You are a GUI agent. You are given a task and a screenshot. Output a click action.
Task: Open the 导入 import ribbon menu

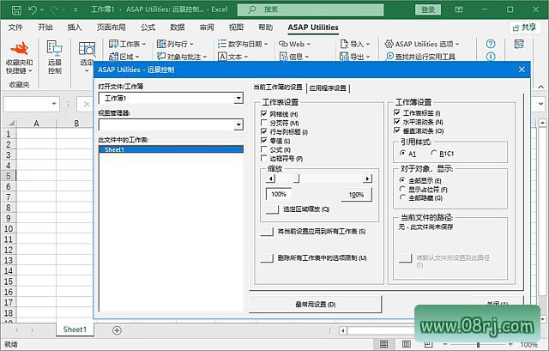point(354,44)
